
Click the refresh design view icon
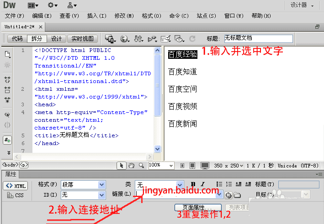point(192,39)
